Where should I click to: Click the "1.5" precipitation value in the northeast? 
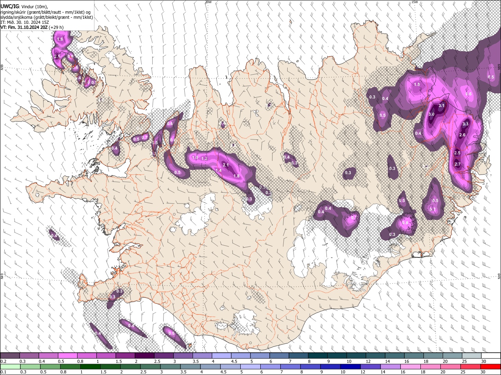(x=417, y=84)
